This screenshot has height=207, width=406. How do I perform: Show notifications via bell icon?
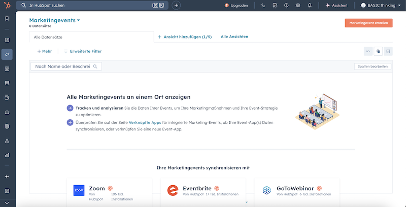click(310, 5)
